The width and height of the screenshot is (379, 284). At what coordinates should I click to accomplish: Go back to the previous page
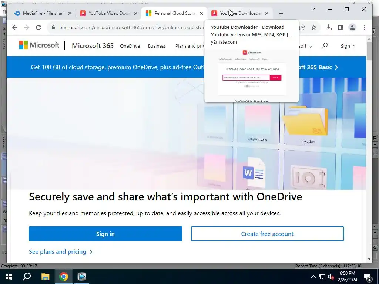pos(15,27)
